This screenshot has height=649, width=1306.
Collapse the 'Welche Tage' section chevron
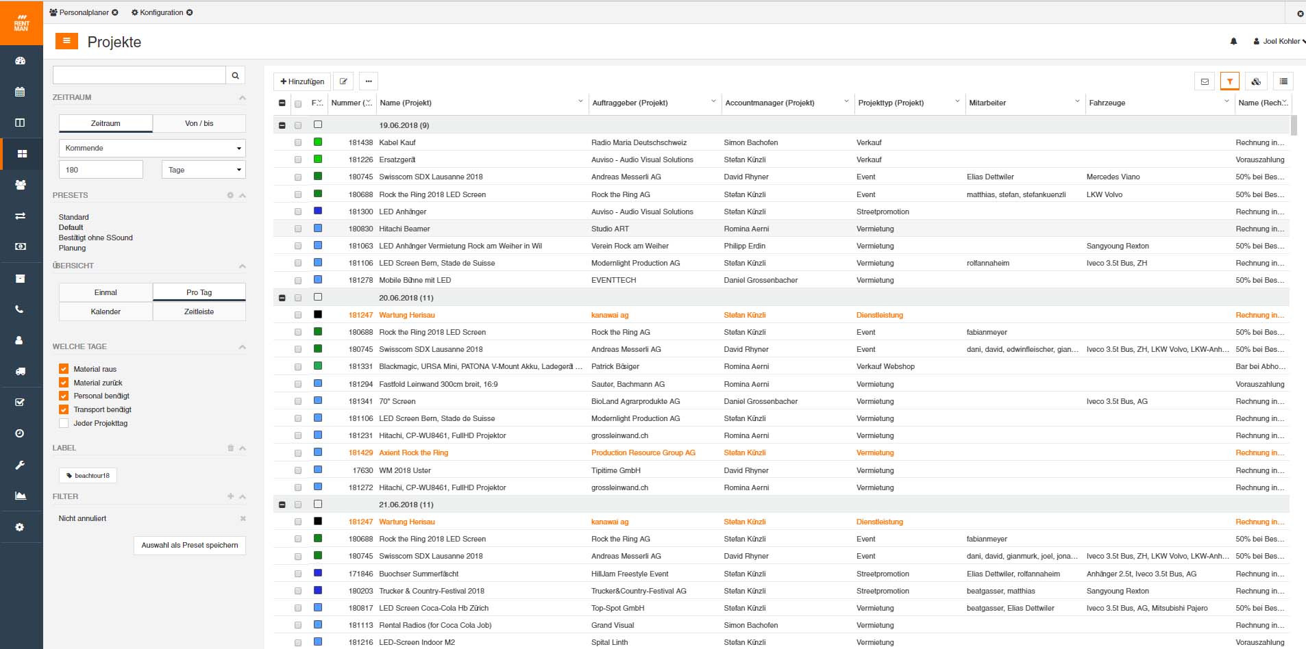243,347
